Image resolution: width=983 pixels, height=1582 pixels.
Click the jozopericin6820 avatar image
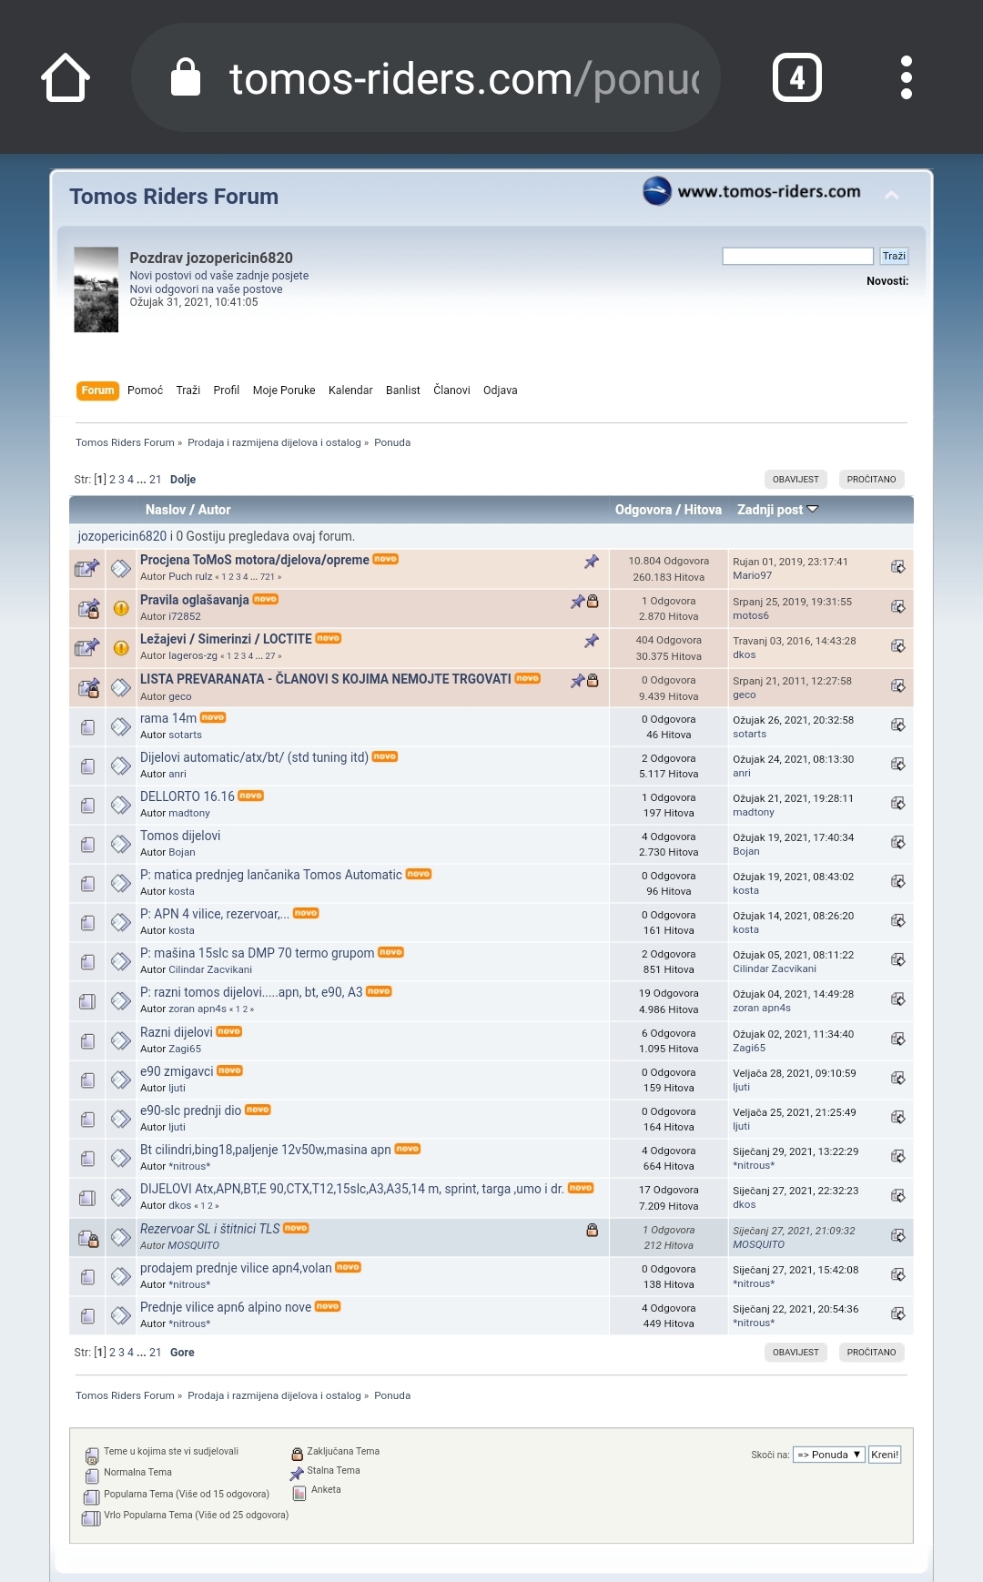click(x=96, y=289)
